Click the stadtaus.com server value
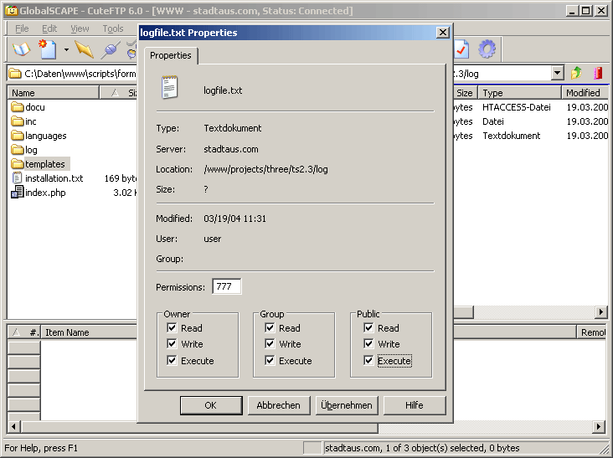Viewport: 613px width, 458px height. click(x=231, y=149)
